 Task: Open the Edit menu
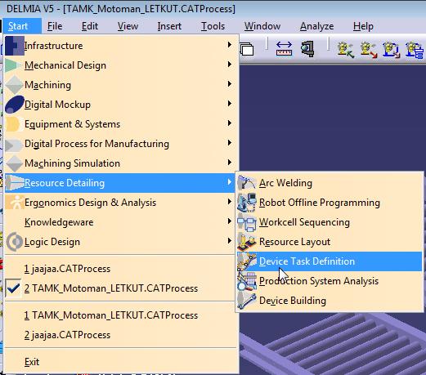[90, 26]
